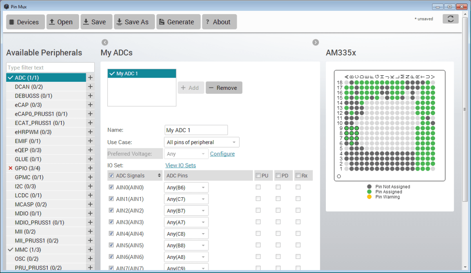Click the Name input field
The height and width of the screenshot is (273, 471).
pos(196,130)
